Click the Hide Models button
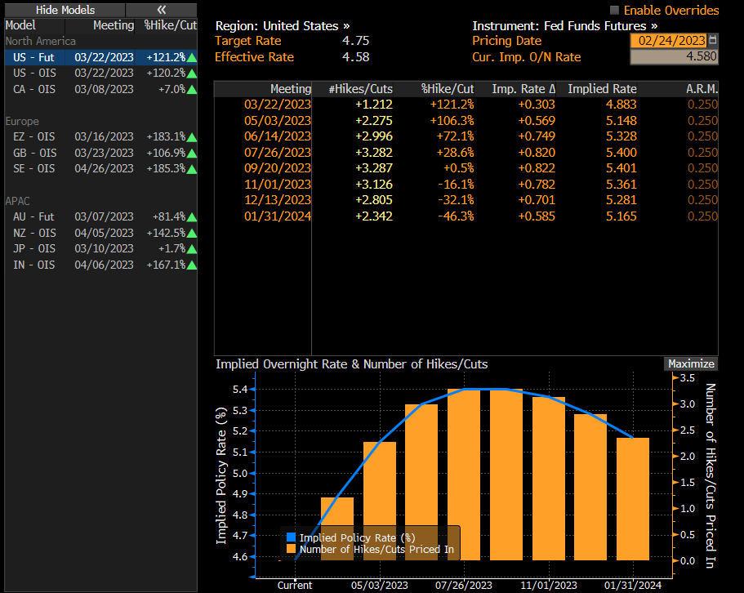This screenshot has height=593, width=744. coord(65,10)
